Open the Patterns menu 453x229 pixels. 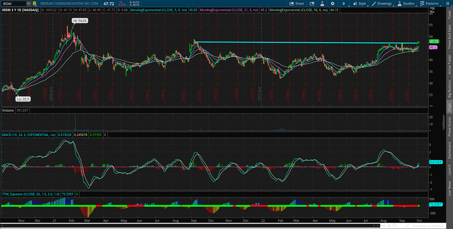pyautogui.click(x=430, y=3)
